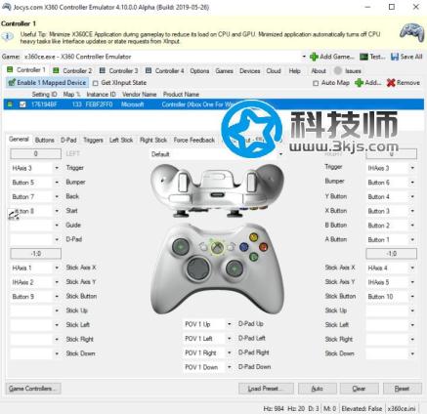The width and height of the screenshot is (427, 414).
Task: Click the Game Controllers button
Action: (33, 389)
